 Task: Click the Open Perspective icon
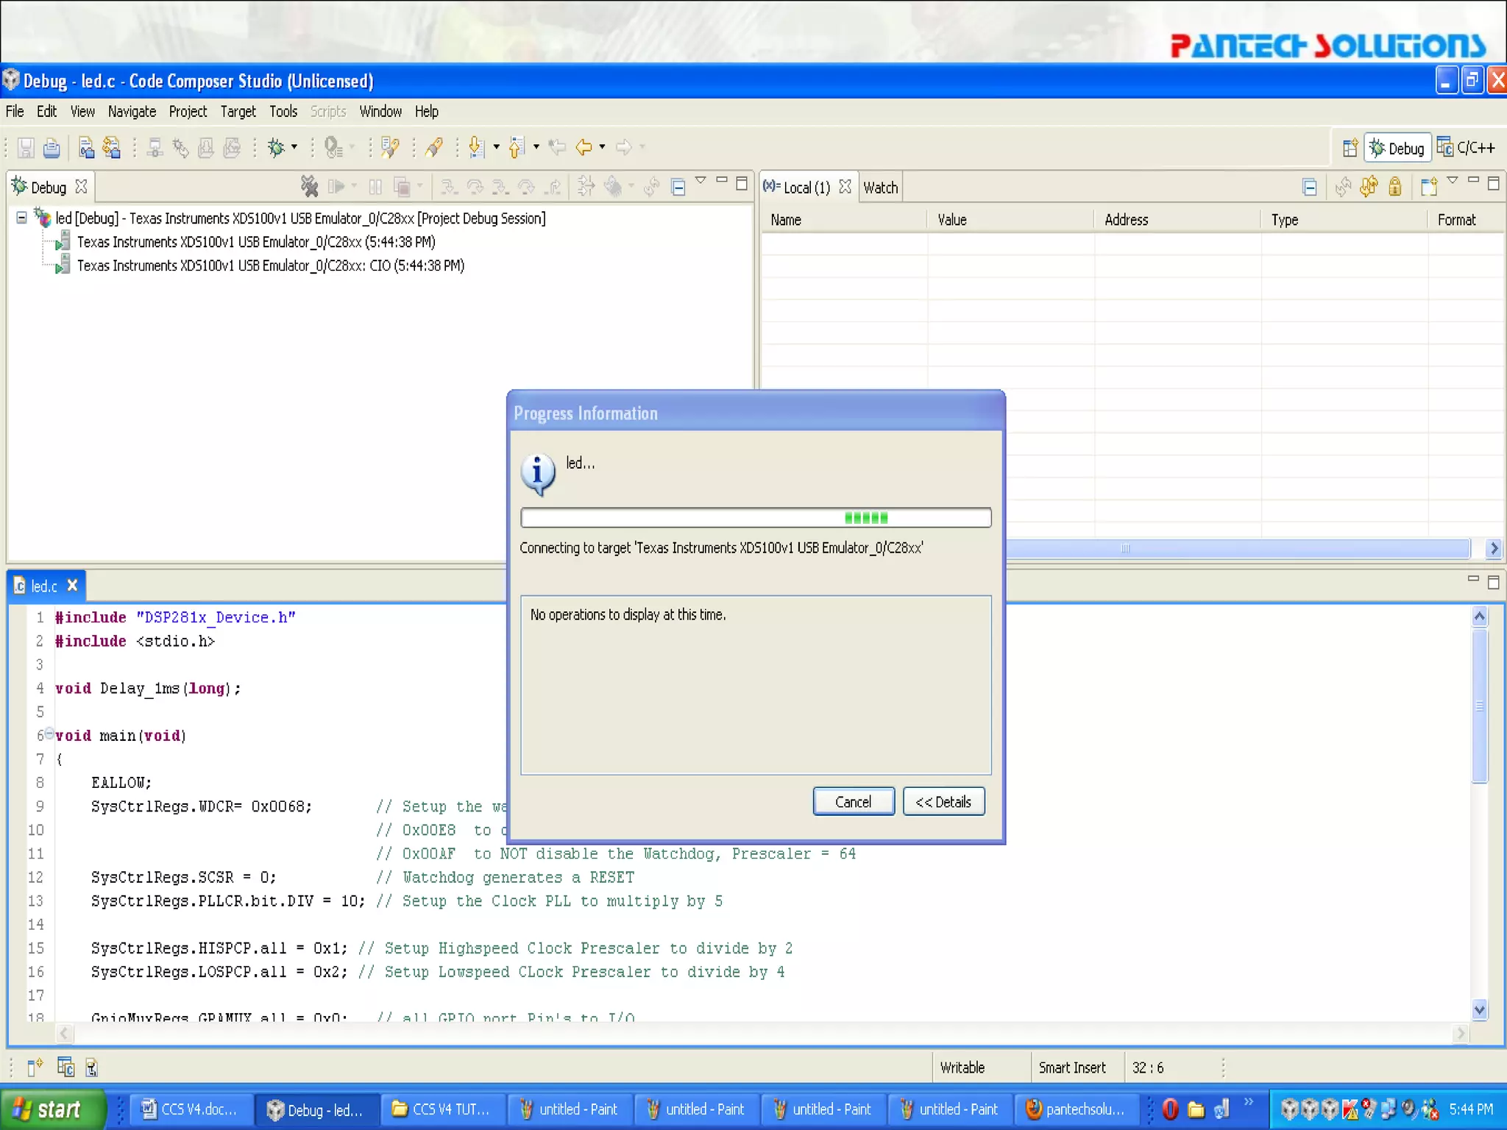(x=1350, y=148)
